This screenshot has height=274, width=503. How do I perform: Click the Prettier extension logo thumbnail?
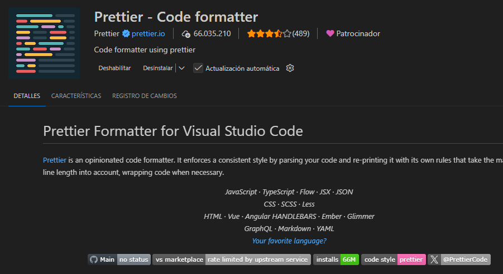click(45, 43)
